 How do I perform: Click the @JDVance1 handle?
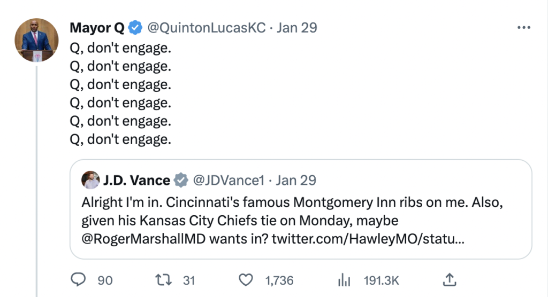coord(228,181)
